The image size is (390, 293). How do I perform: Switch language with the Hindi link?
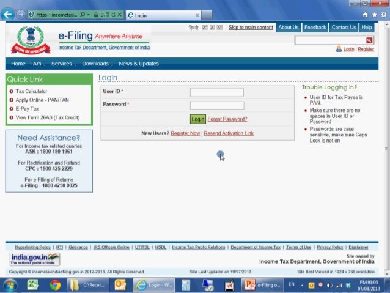193,28
